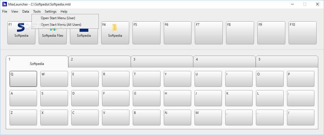This screenshot has height=135, width=324.
Task: Click the E key button
Action: 85,79
